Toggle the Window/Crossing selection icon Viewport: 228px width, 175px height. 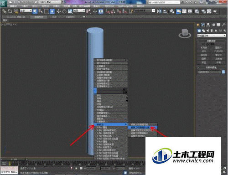pyautogui.click(x=52, y=11)
